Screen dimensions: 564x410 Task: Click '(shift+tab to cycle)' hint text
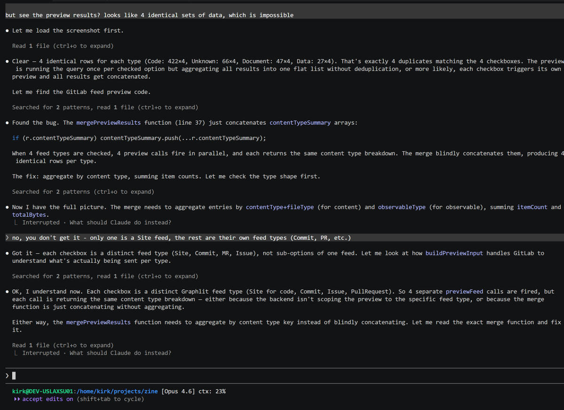(x=110, y=399)
